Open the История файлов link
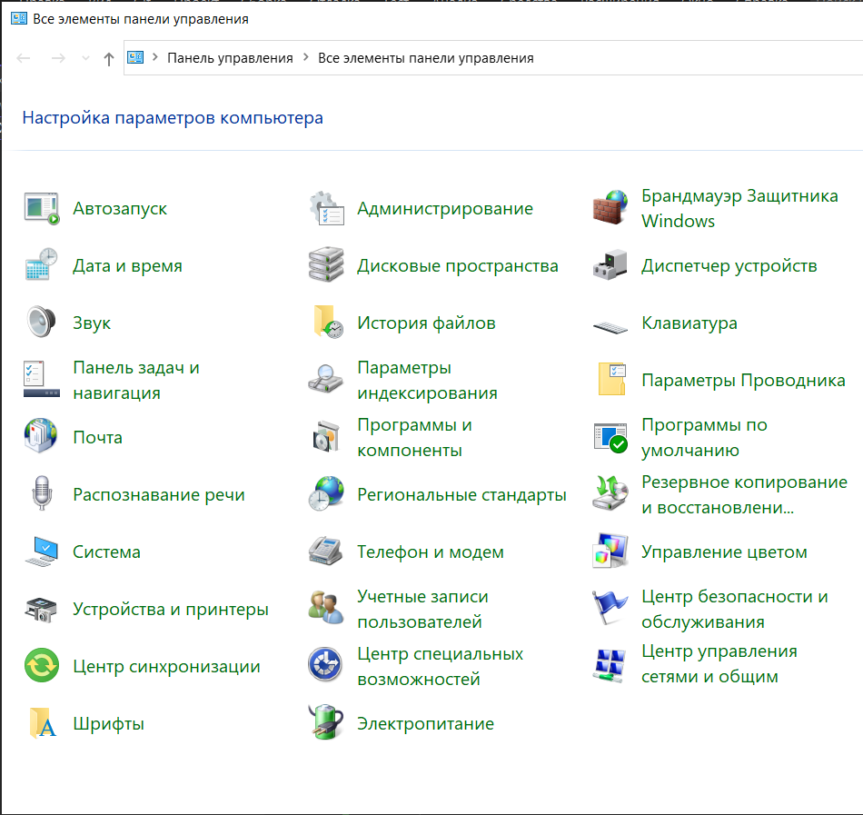The height and width of the screenshot is (815, 863). click(427, 323)
